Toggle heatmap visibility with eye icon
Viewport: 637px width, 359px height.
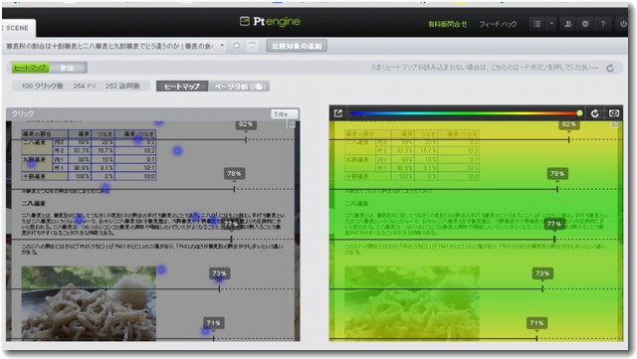click(614, 113)
